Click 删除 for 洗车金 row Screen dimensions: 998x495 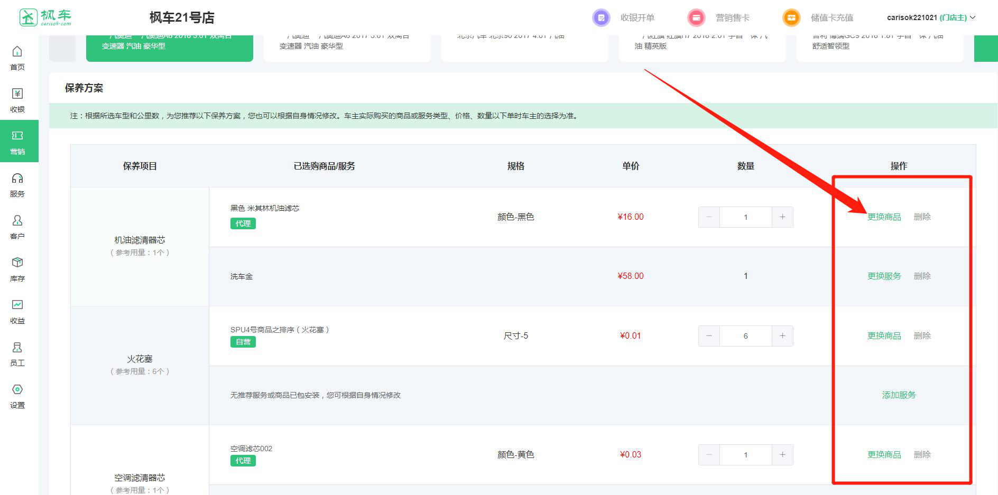[922, 276]
